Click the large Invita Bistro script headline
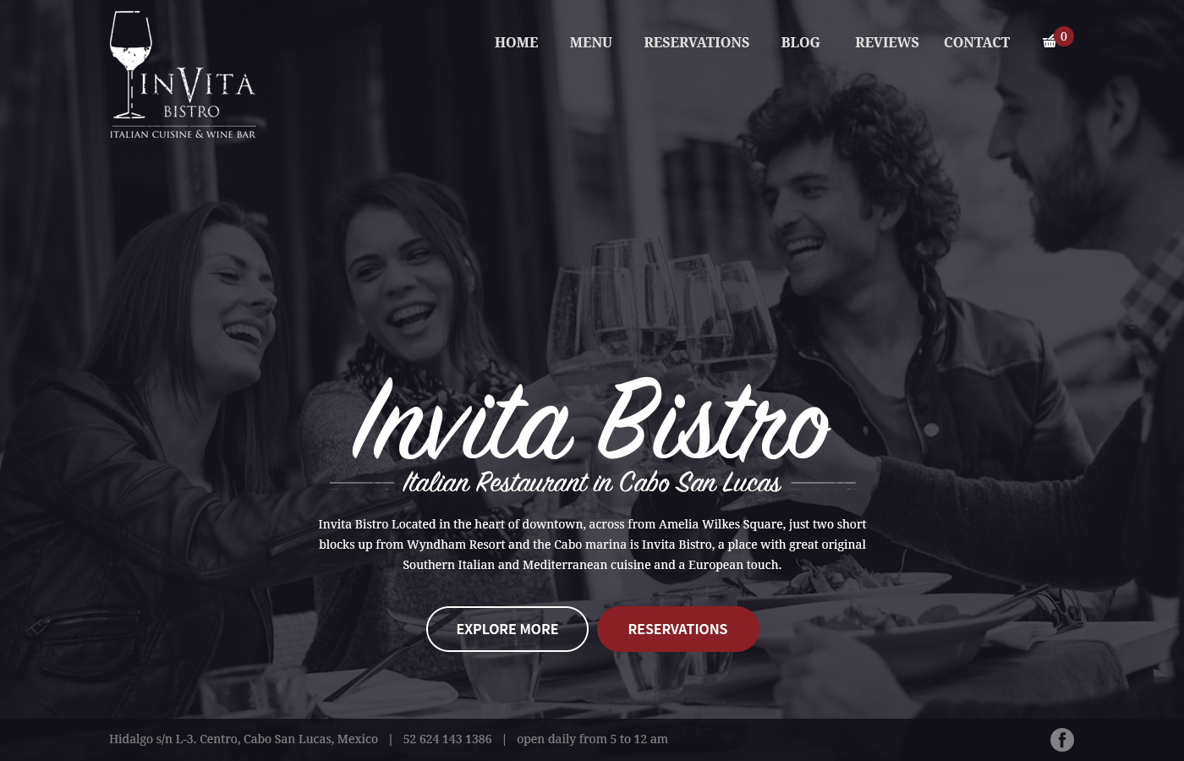 pyautogui.click(x=591, y=420)
